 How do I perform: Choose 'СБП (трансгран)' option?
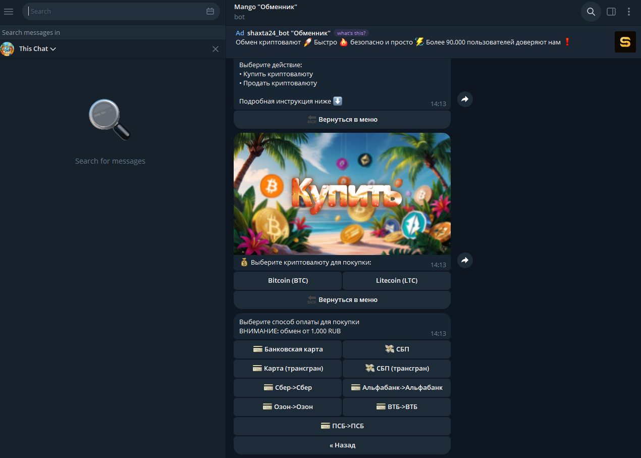pos(397,369)
